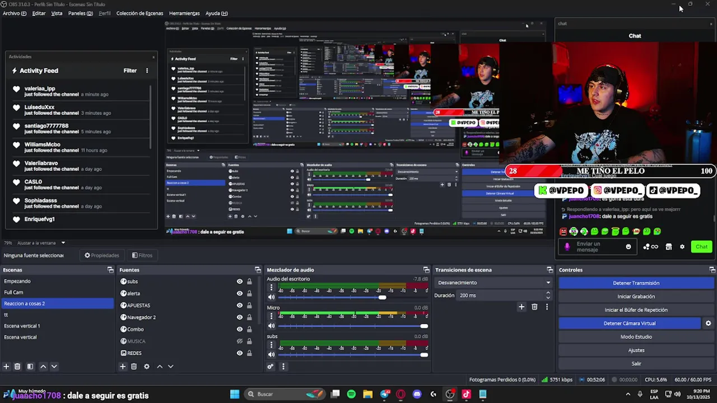The height and width of the screenshot is (403, 717).
Task: Open the Archivo menu
Action: (x=15, y=13)
